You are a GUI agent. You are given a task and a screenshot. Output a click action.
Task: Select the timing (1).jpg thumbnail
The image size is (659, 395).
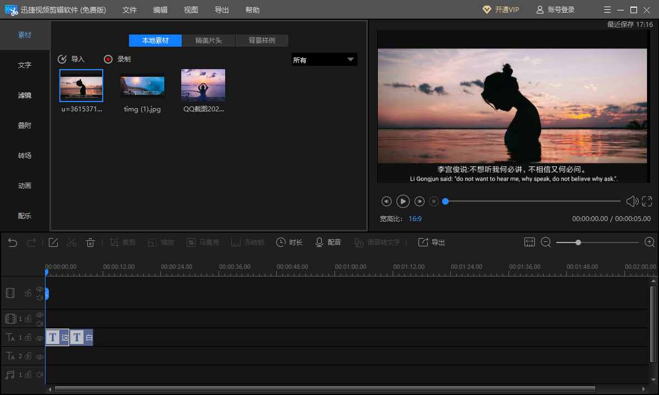click(142, 87)
